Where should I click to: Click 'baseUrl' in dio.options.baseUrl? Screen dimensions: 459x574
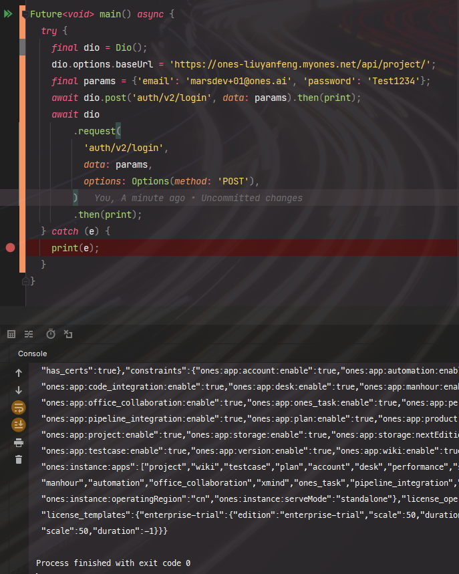pos(134,64)
